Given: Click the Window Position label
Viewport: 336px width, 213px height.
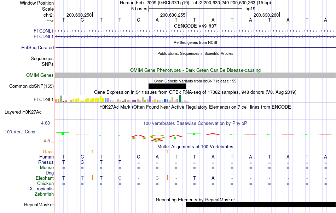Looking at the screenshot, I should pos(37,3).
